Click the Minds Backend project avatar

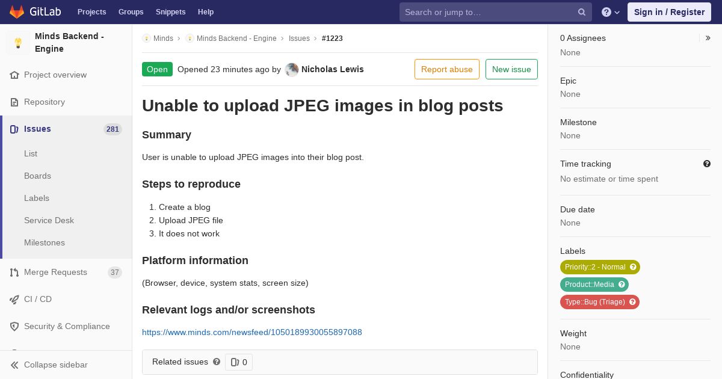coord(18,43)
